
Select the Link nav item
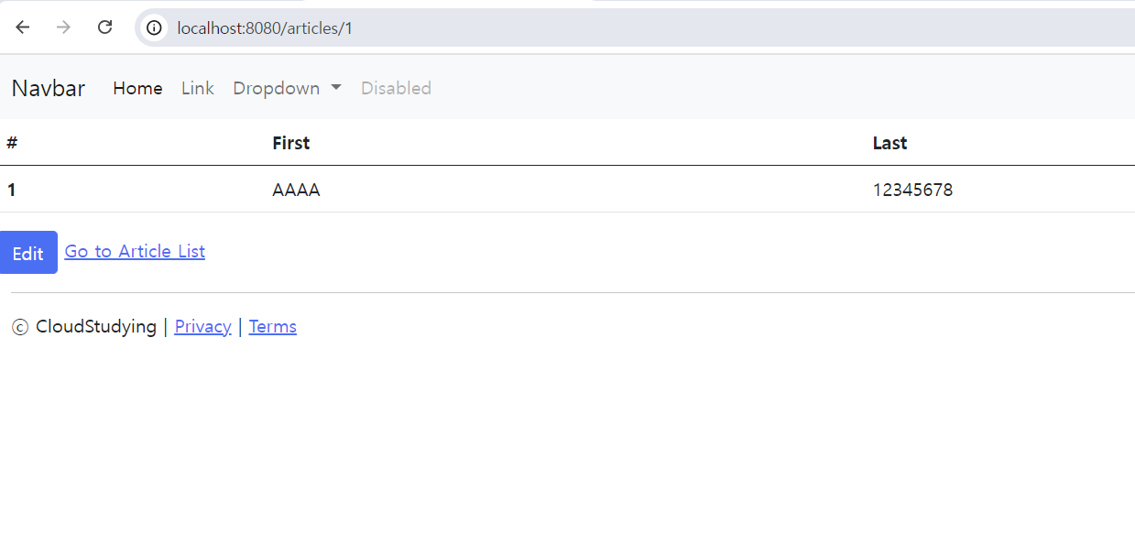click(x=198, y=88)
